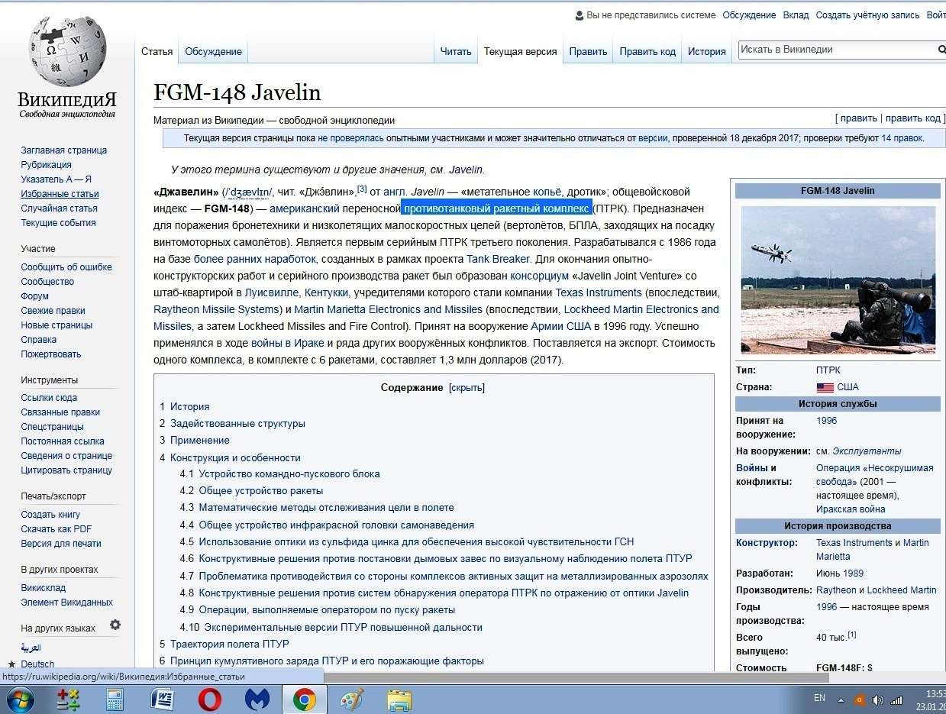Open the Вклад link at top
The height and width of the screenshot is (714, 946).
click(796, 15)
